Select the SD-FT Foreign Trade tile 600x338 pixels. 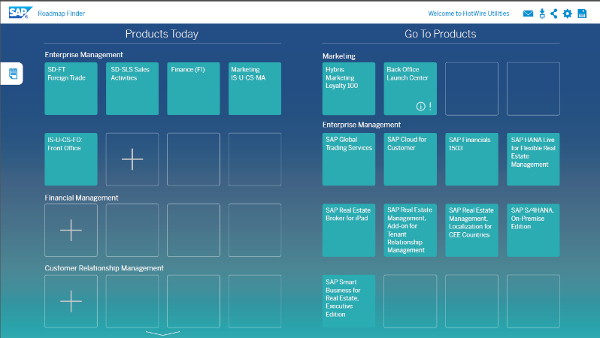pyautogui.click(x=71, y=89)
